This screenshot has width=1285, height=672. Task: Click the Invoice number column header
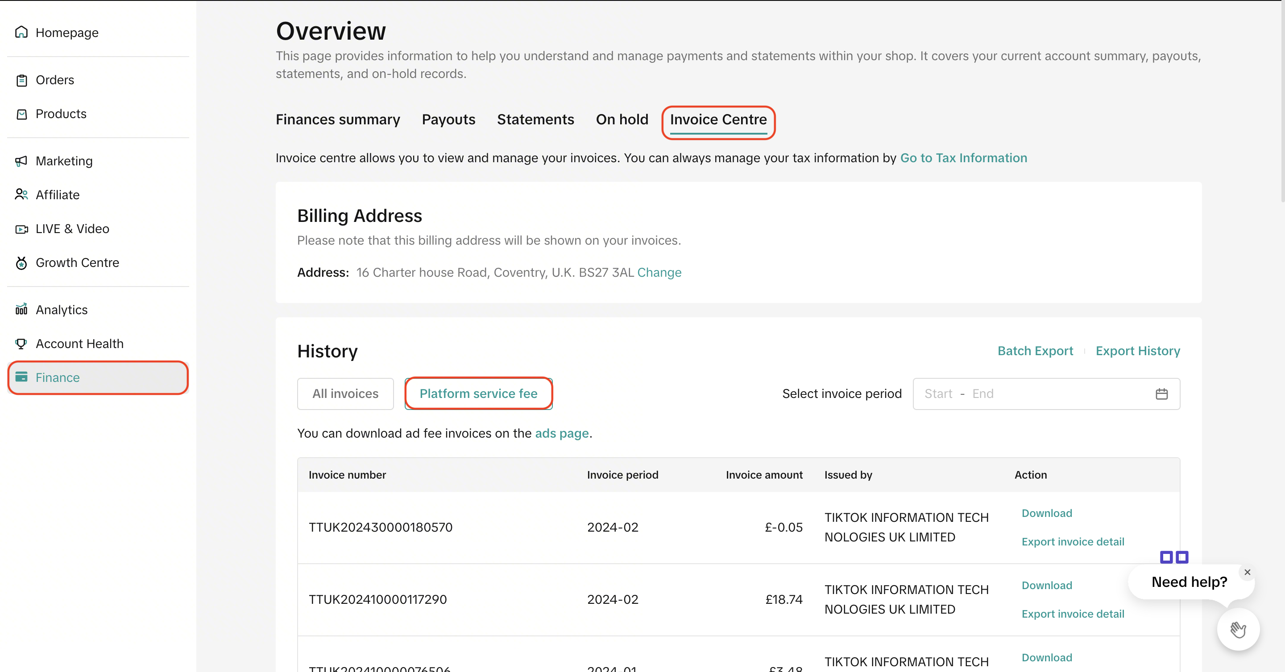point(347,475)
